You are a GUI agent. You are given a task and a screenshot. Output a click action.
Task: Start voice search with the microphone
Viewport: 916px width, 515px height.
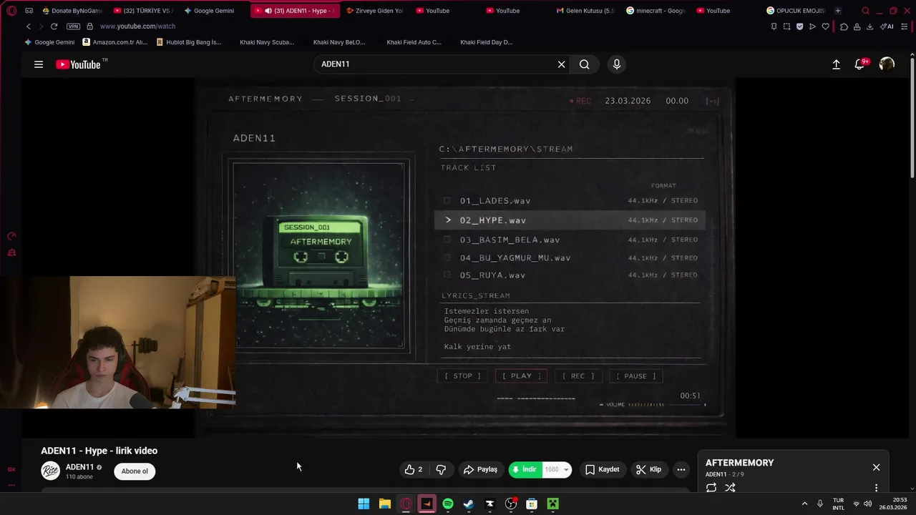click(617, 64)
